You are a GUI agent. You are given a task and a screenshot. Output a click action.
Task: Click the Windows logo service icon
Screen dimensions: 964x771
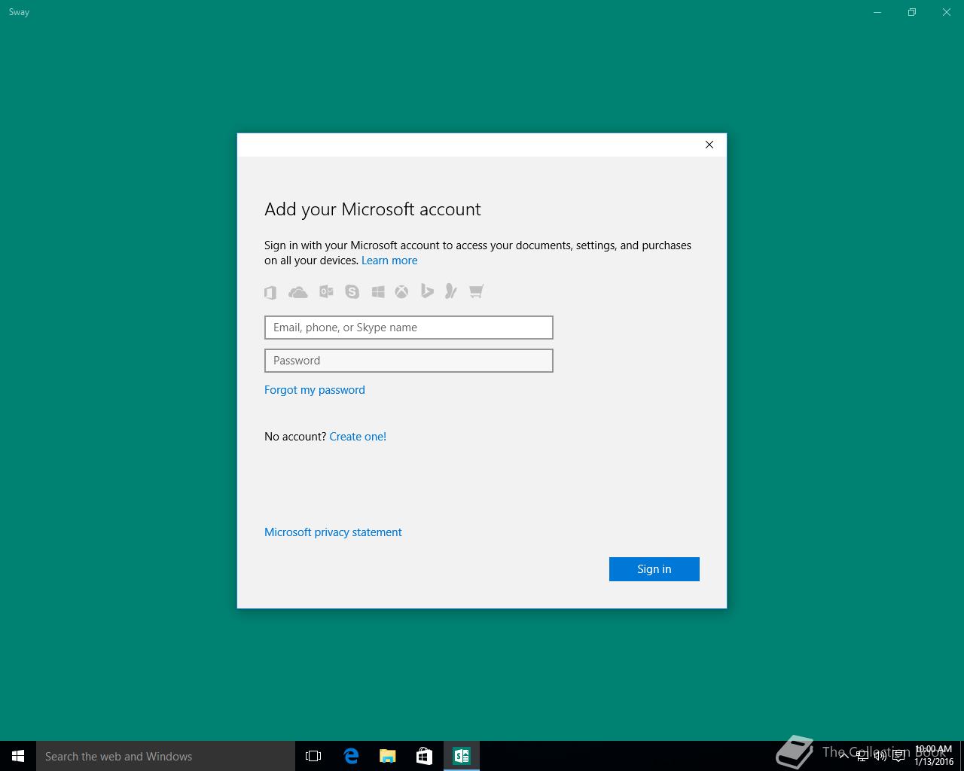(378, 291)
